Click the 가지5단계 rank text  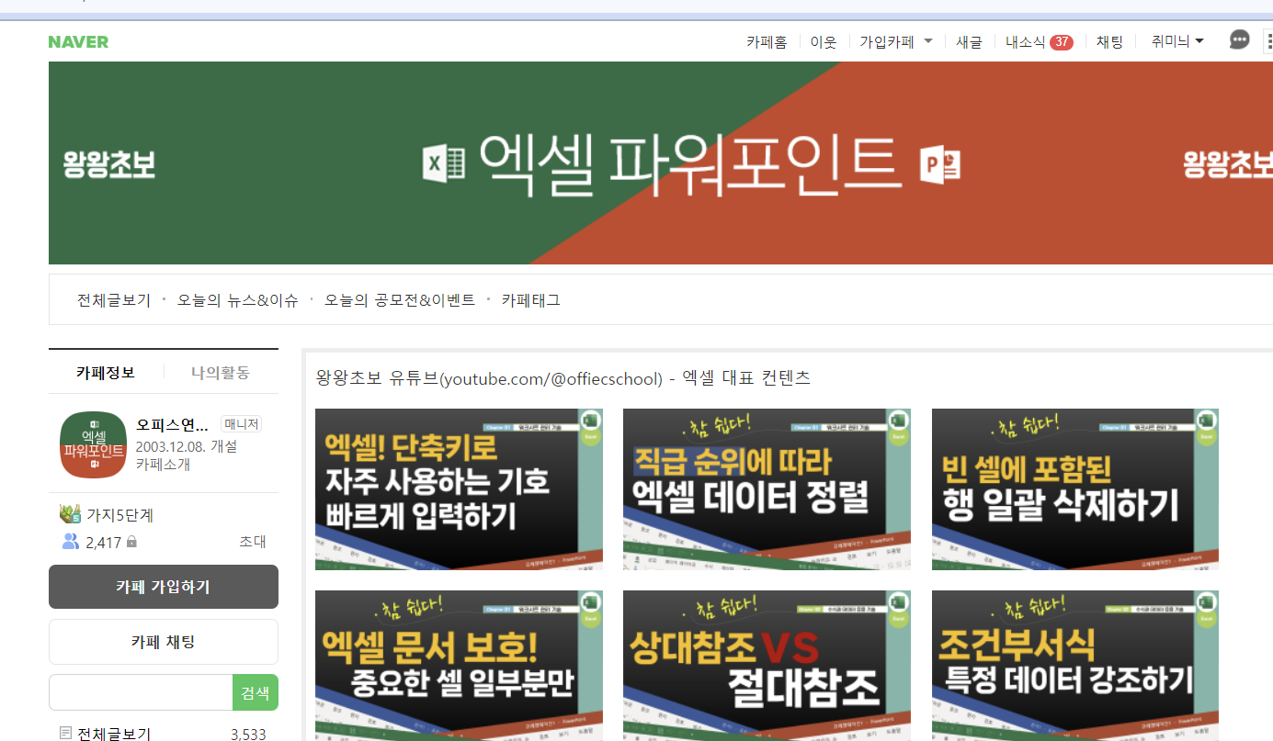click(x=119, y=515)
